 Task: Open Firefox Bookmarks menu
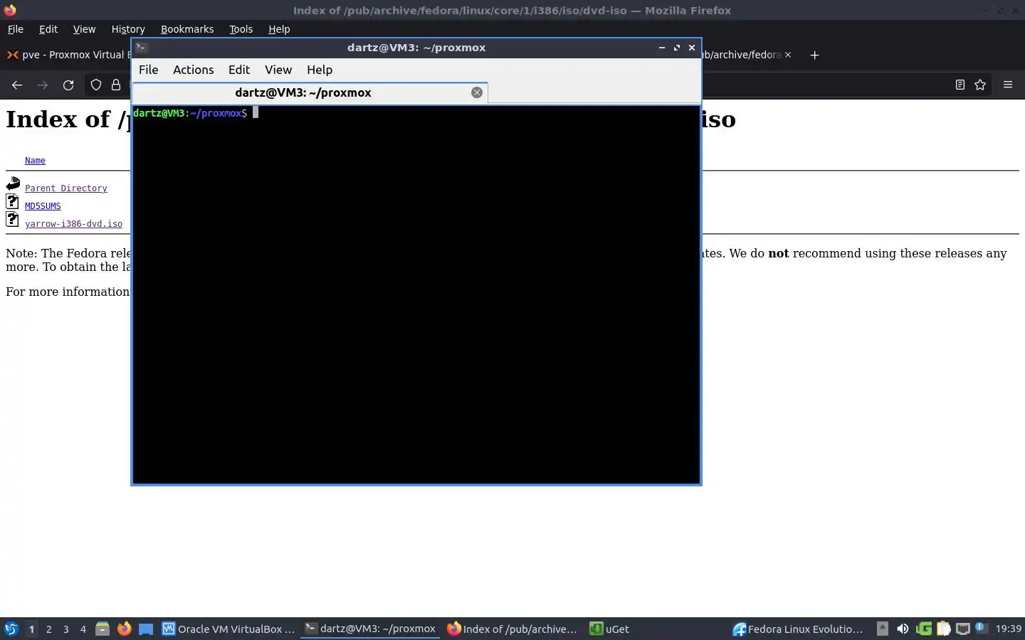pyautogui.click(x=187, y=29)
